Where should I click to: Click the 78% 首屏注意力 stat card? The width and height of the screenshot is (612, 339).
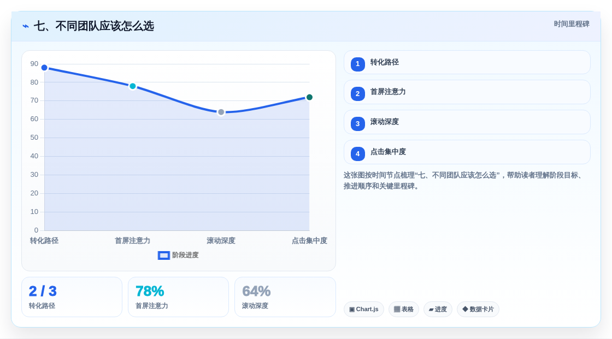click(x=178, y=298)
